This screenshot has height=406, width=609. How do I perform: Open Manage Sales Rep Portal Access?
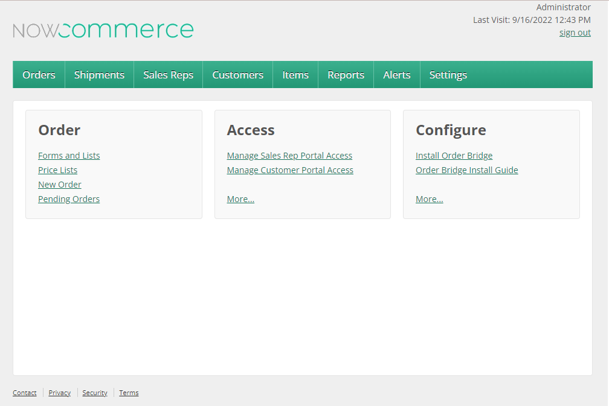pyautogui.click(x=289, y=156)
